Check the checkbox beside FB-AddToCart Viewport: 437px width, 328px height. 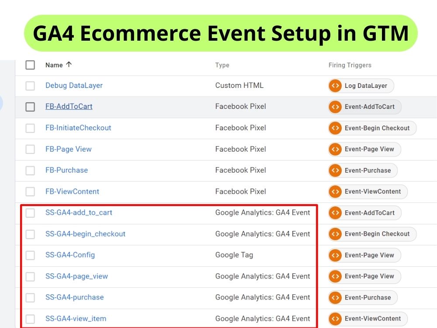(30, 106)
